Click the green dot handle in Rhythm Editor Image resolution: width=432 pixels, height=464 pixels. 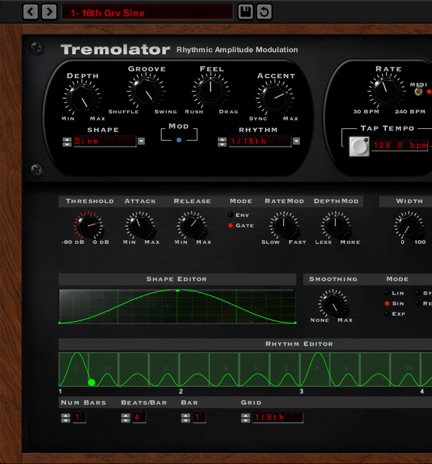(92, 383)
